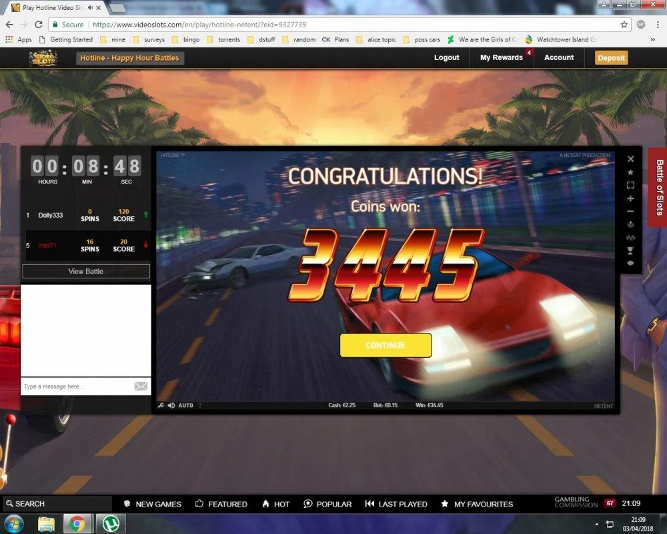Send chat message with envelope icon
667x534 pixels.
[141, 386]
